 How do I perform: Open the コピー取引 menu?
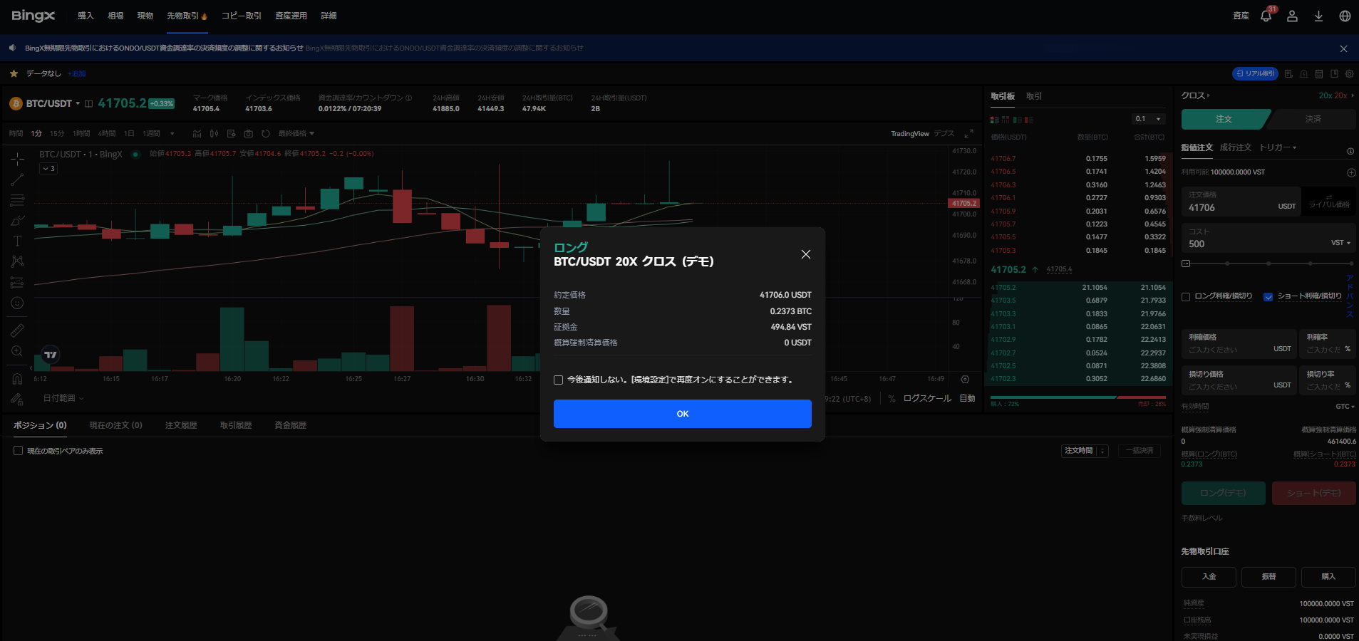coord(242,16)
